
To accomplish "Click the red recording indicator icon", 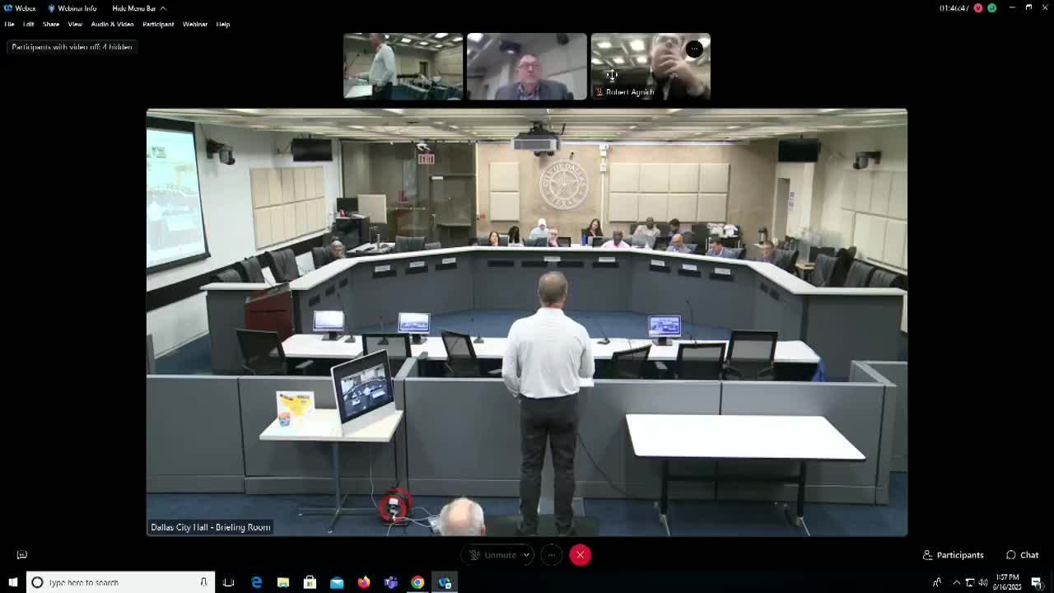I will 978,8.
